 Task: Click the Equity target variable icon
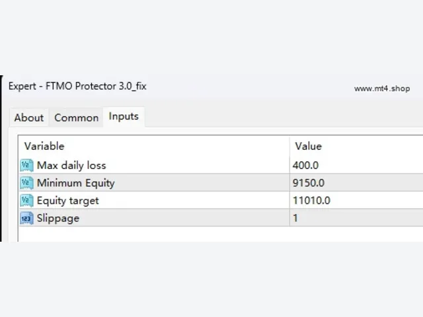pyautogui.click(x=26, y=201)
